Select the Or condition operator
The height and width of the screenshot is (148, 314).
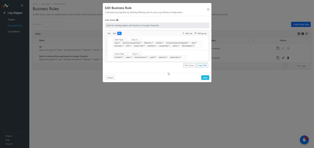[x=119, y=33]
